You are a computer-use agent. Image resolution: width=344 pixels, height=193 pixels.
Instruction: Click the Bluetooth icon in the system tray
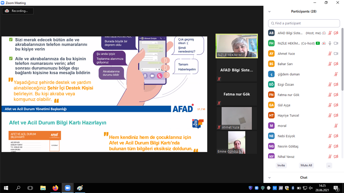tap(293, 188)
